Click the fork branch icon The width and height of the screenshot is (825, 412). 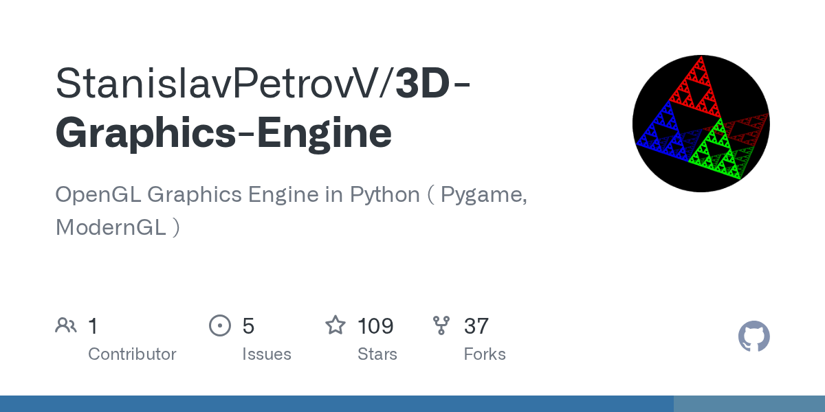coord(441,325)
